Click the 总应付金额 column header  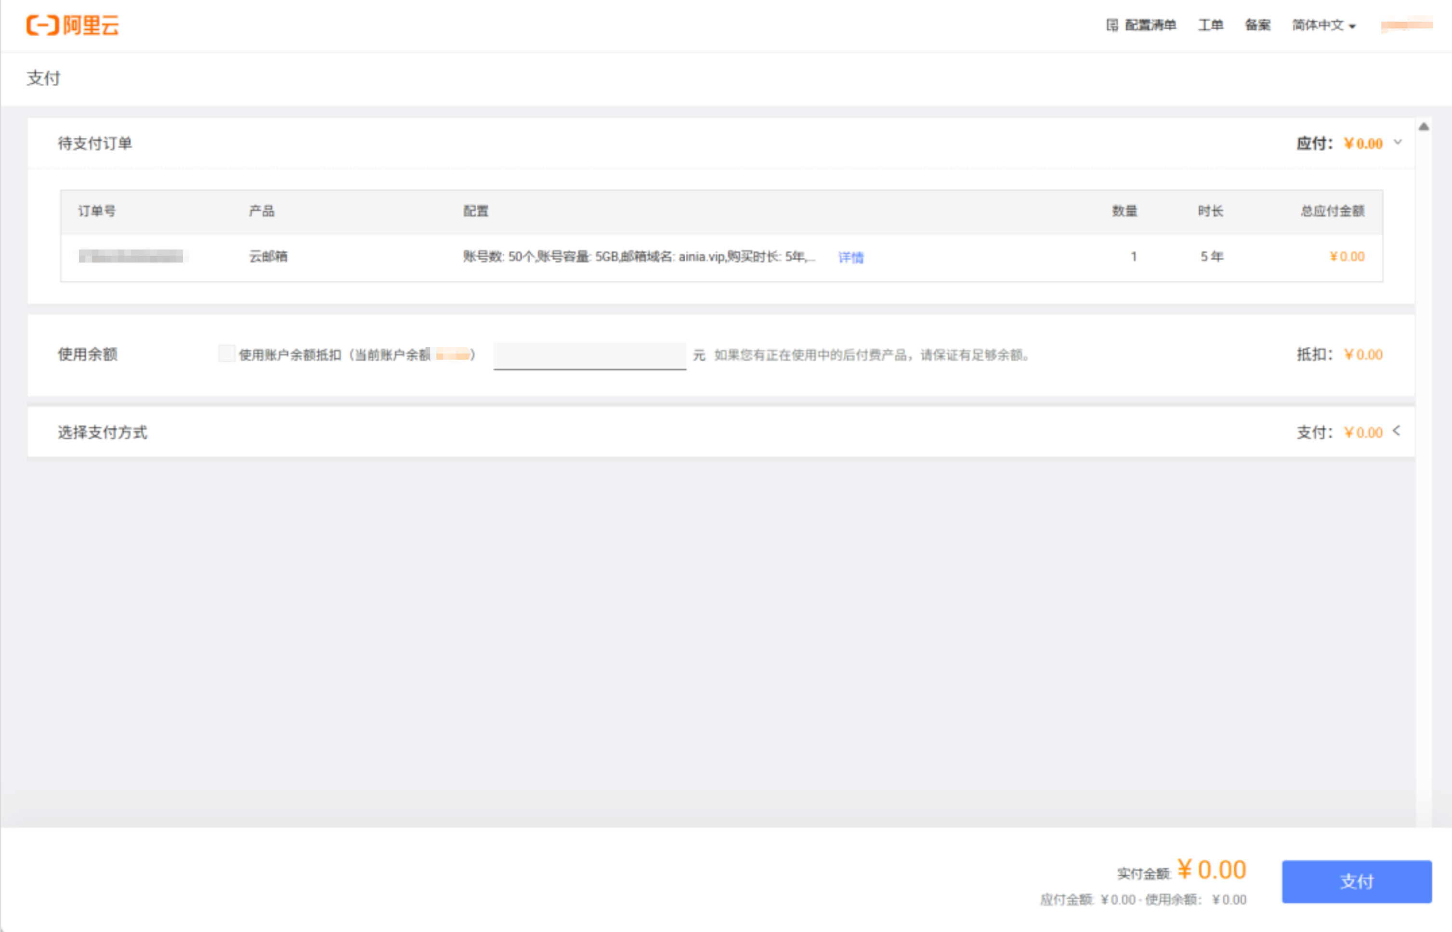click(x=1333, y=210)
